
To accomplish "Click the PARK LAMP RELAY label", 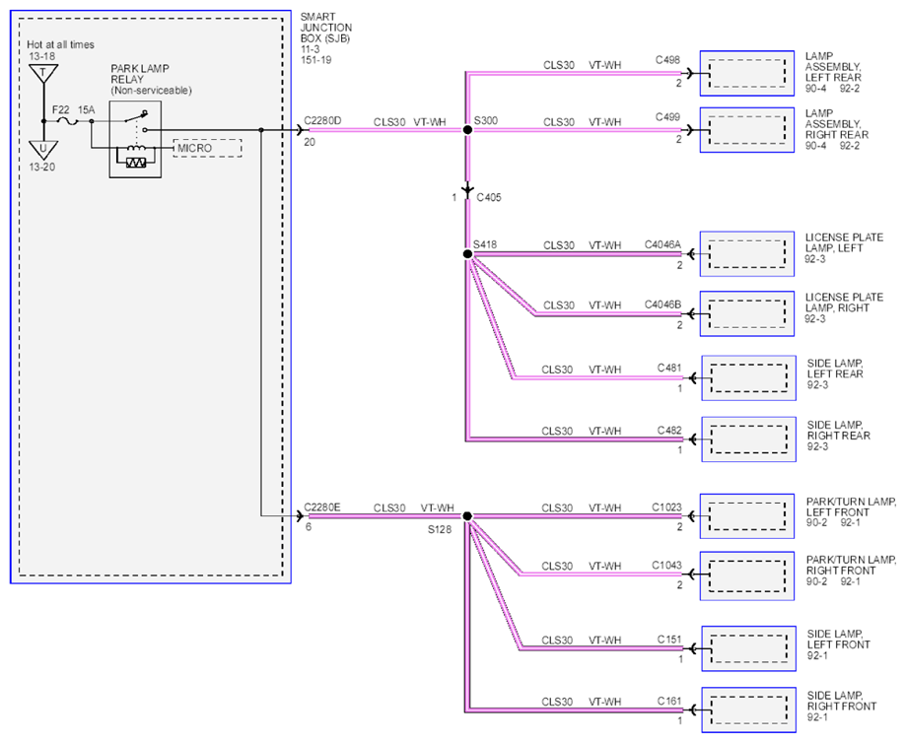I will pos(140,74).
